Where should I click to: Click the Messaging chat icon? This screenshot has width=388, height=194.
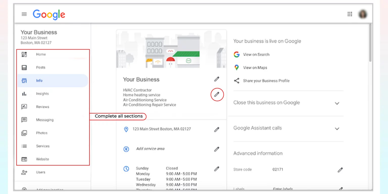[x=24, y=120]
